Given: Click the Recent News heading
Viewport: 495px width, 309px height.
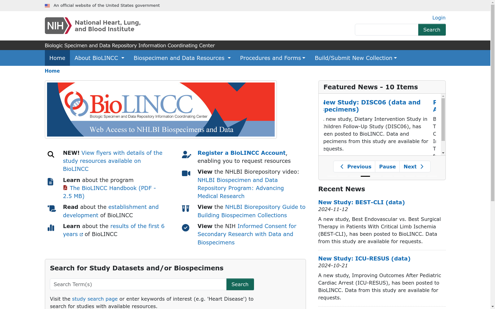Looking at the screenshot, I should [342, 189].
